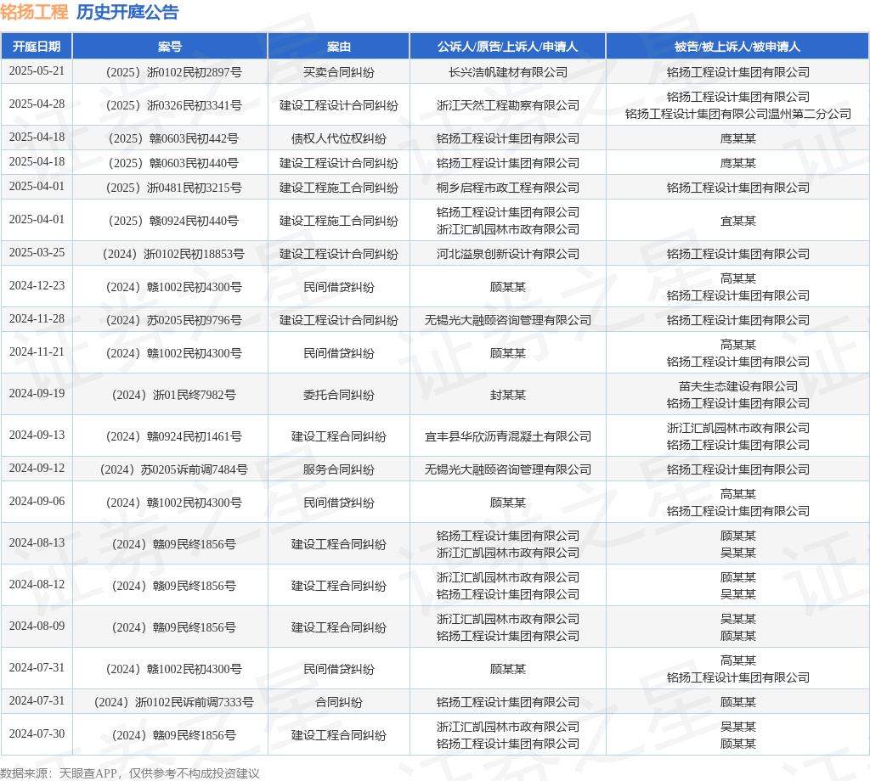Image resolution: width=870 pixels, height=781 pixels.
Task: Click date cell 2024-08-12
Action: (37, 584)
